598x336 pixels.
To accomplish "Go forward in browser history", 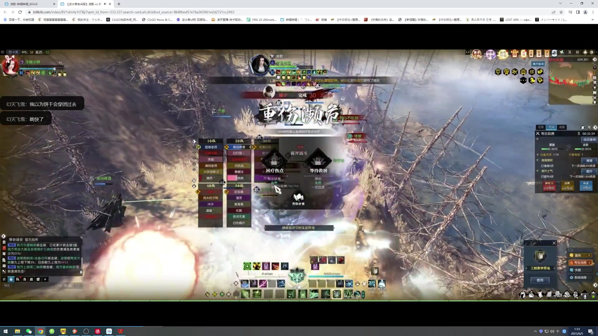I will click(12, 12).
